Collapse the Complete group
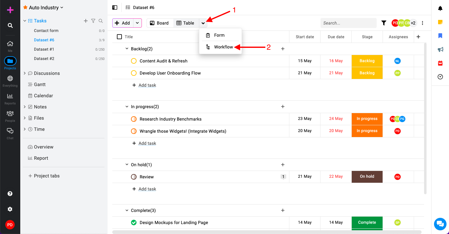The height and width of the screenshot is (234, 449). pos(127,210)
